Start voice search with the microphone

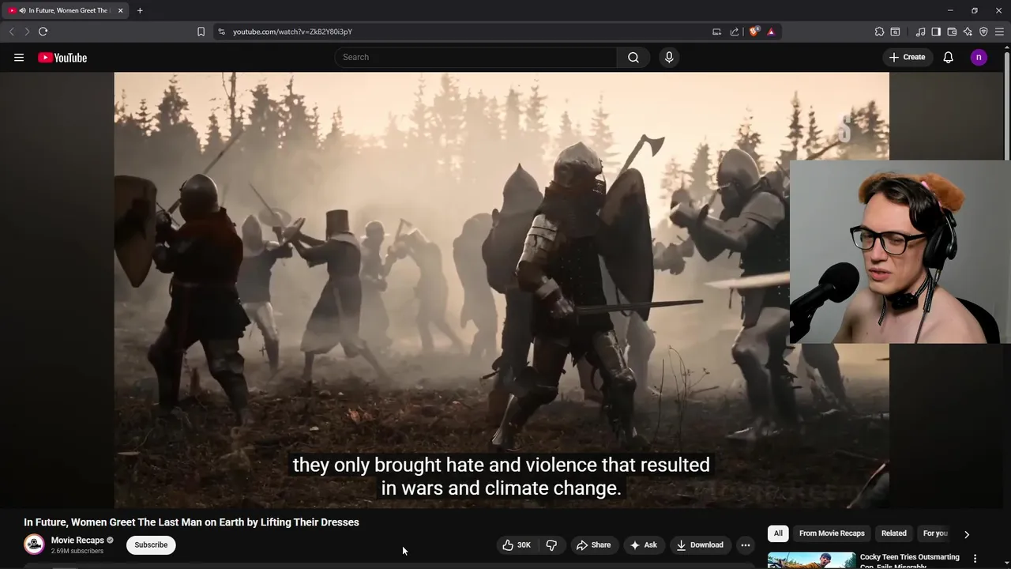coord(669,57)
